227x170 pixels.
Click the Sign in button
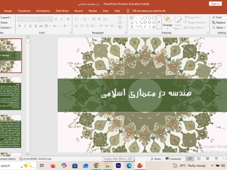tap(215, 4)
